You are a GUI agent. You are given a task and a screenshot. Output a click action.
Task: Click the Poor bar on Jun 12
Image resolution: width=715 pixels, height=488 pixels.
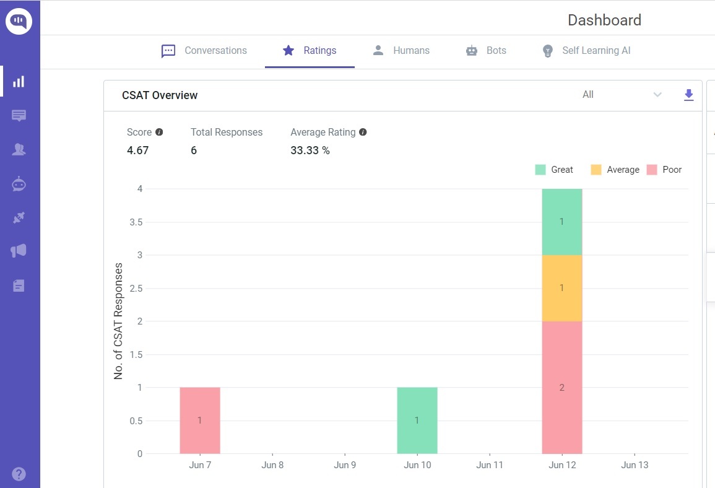point(561,387)
